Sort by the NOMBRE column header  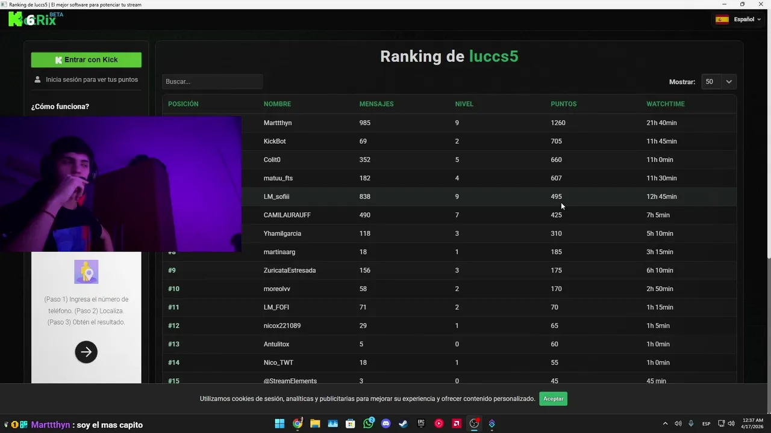277,104
